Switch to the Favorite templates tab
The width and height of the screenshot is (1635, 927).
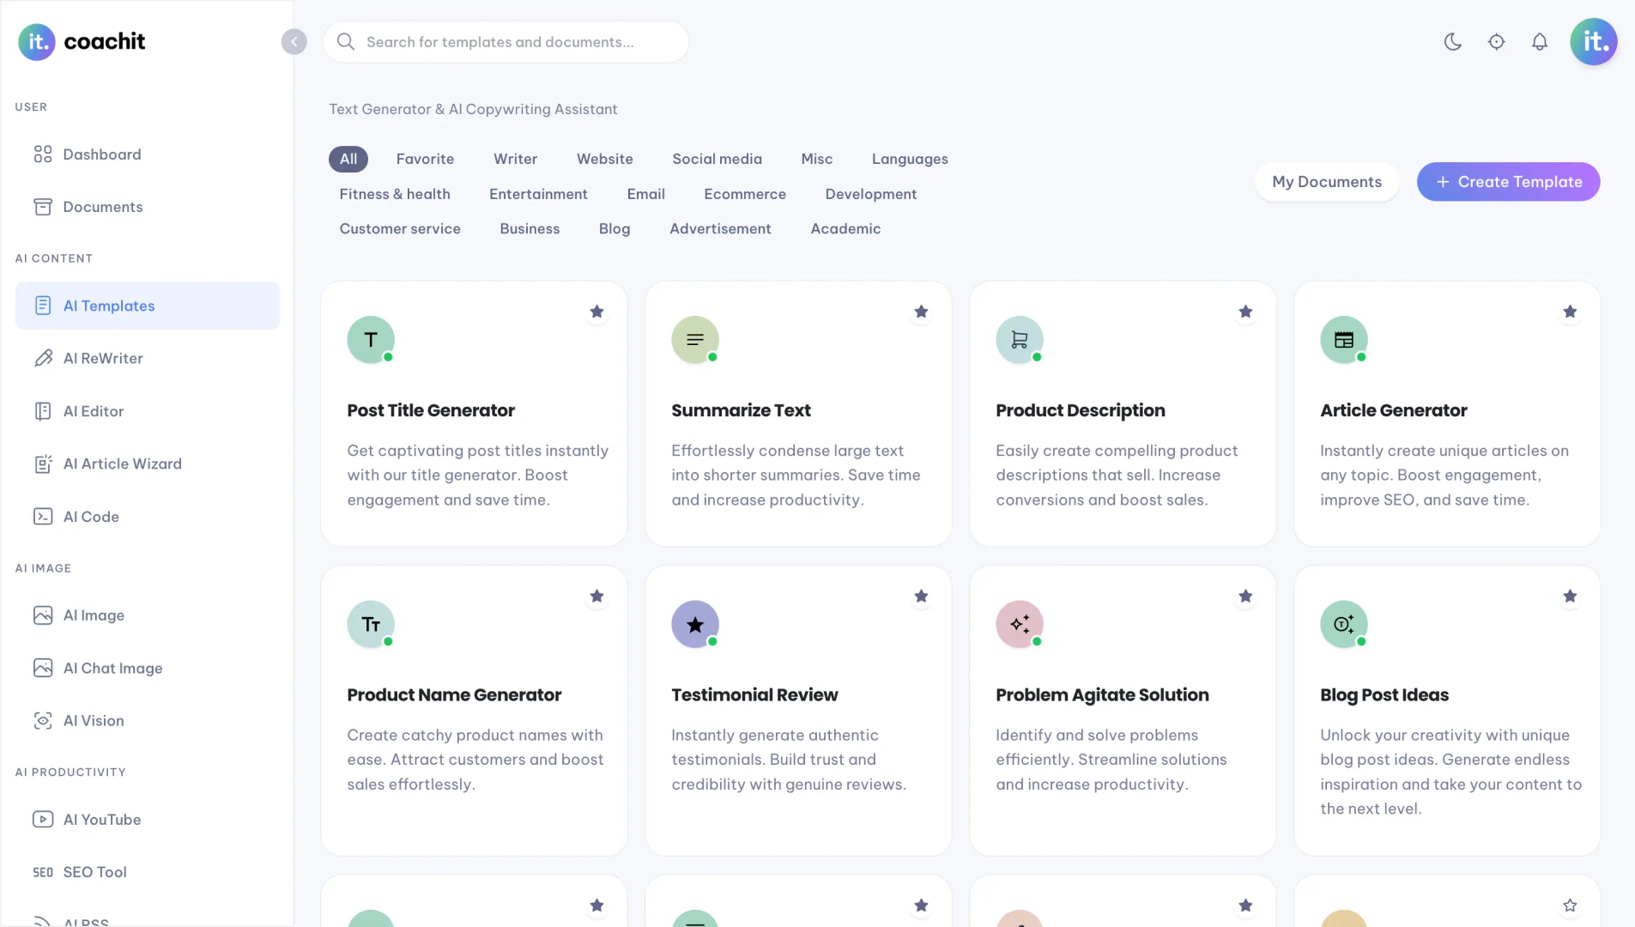click(x=426, y=159)
